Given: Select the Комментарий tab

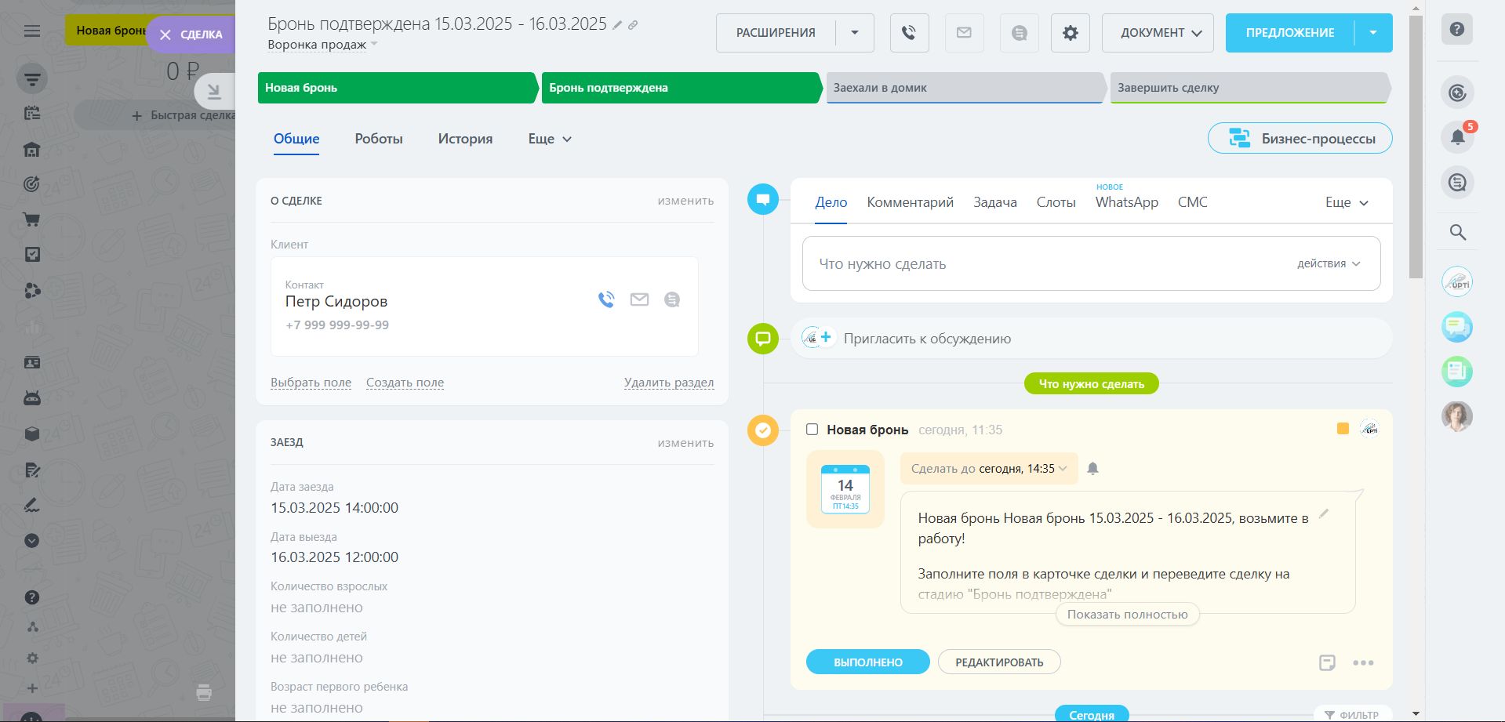Looking at the screenshot, I should (x=910, y=202).
